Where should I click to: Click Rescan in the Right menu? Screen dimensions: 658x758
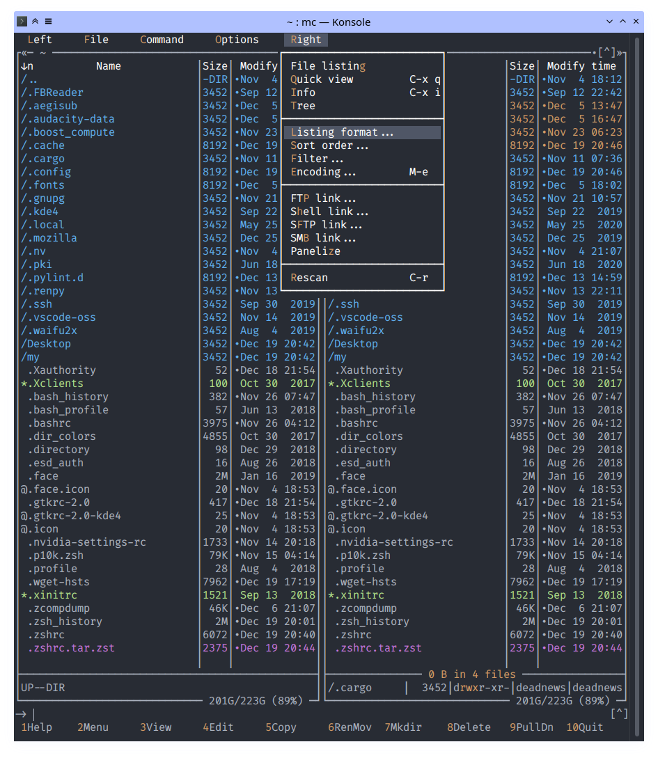(x=309, y=278)
